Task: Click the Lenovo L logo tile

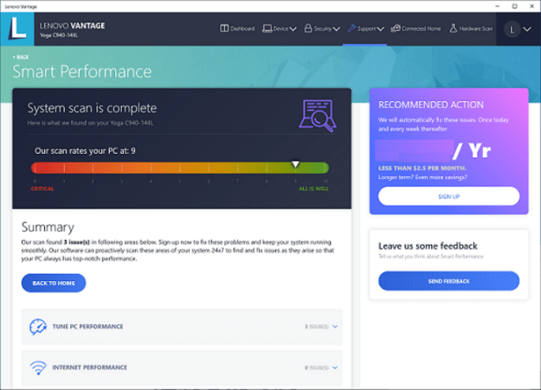Action: pos(17,29)
